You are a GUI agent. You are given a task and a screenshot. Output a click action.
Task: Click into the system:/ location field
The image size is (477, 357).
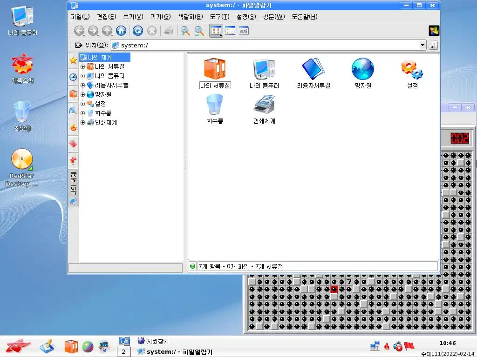pyautogui.click(x=265, y=45)
